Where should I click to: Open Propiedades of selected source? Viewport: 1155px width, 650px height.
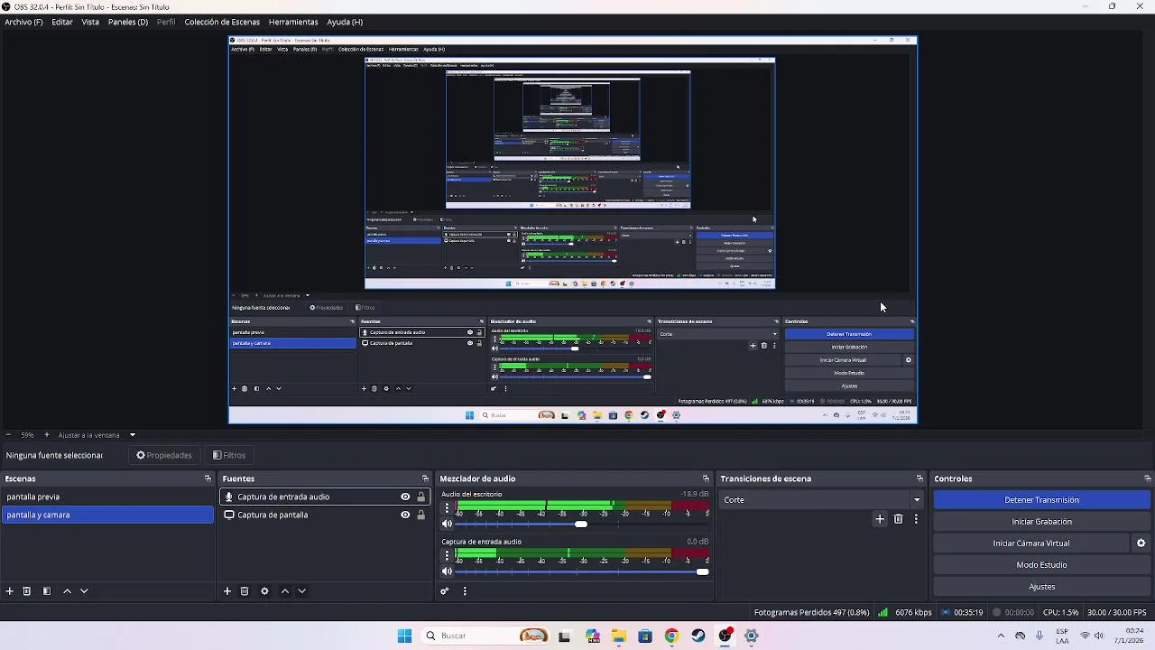(x=164, y=455)
